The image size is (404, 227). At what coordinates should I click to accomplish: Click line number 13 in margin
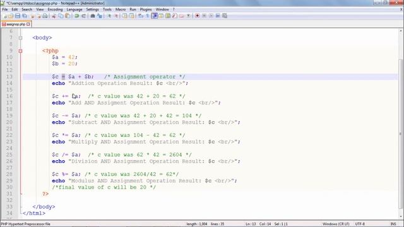pos(9,77)
